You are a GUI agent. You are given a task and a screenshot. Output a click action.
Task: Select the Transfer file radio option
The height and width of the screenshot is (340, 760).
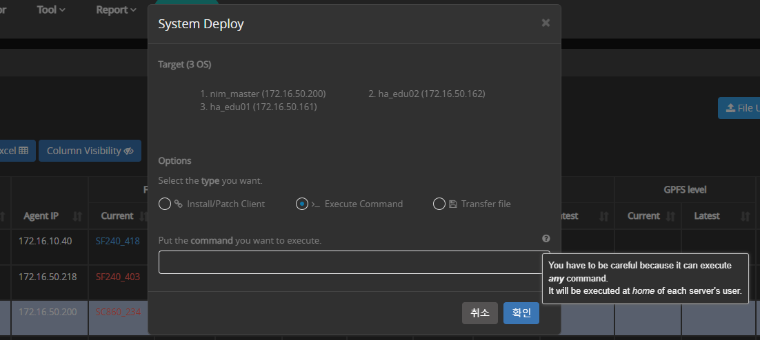pos(439,204)
